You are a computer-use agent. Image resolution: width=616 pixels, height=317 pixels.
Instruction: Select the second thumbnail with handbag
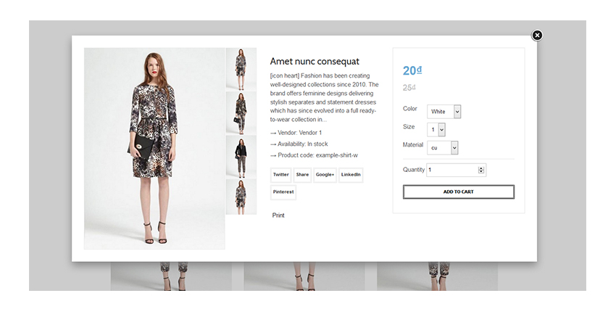241,113
